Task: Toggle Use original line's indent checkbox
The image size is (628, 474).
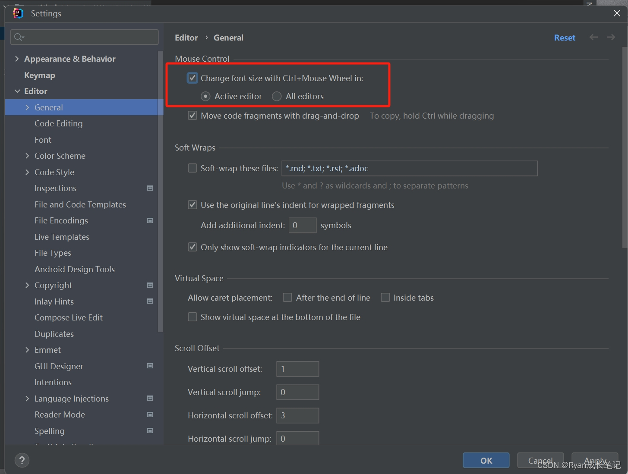Action: (193, 205)
